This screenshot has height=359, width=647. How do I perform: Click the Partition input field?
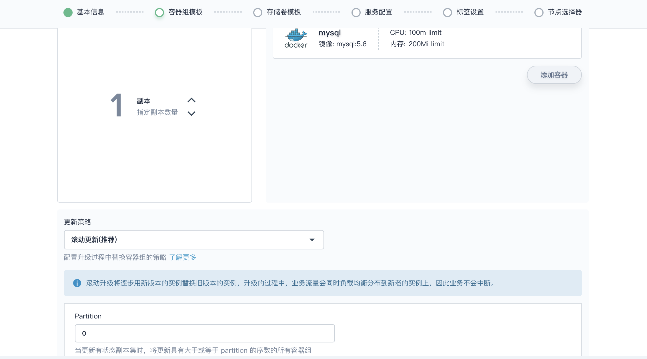coord(205,333)
